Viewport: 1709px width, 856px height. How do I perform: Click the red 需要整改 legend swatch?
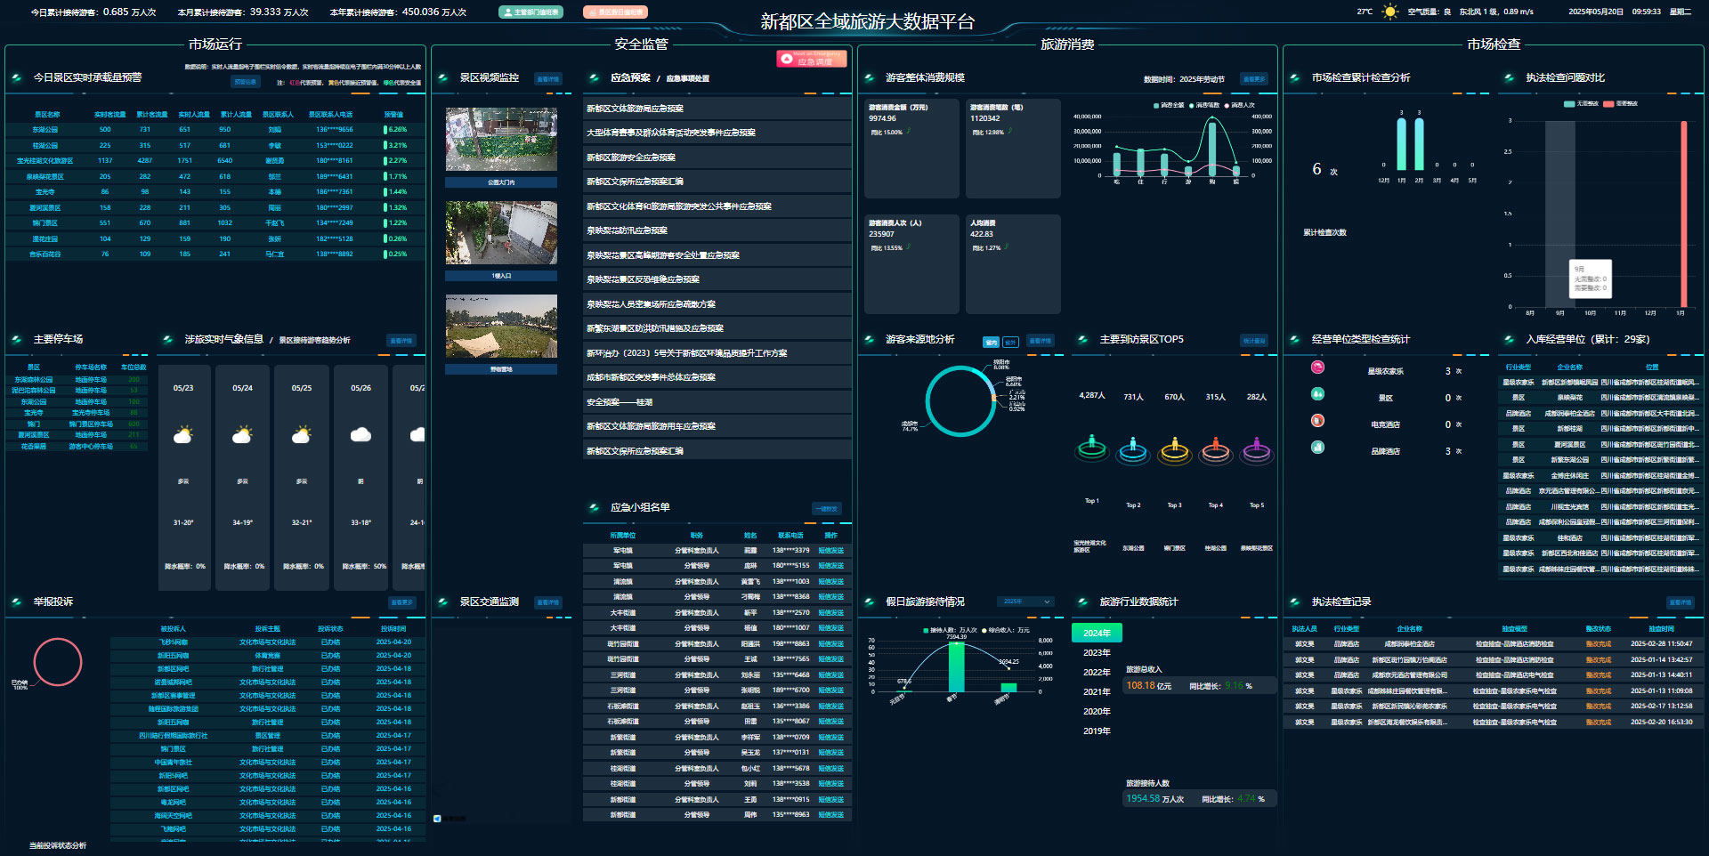1608,104
